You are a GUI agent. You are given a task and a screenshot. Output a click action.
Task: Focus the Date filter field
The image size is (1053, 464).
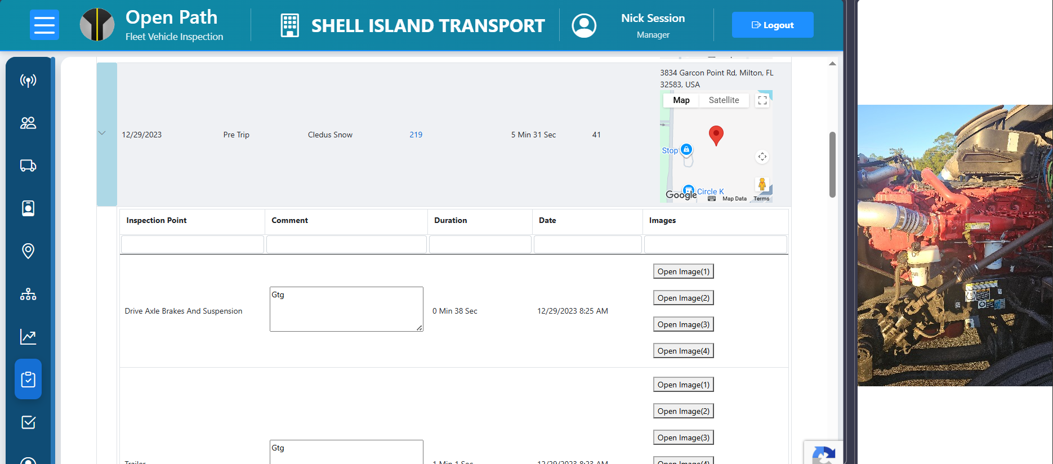point(588,244)
